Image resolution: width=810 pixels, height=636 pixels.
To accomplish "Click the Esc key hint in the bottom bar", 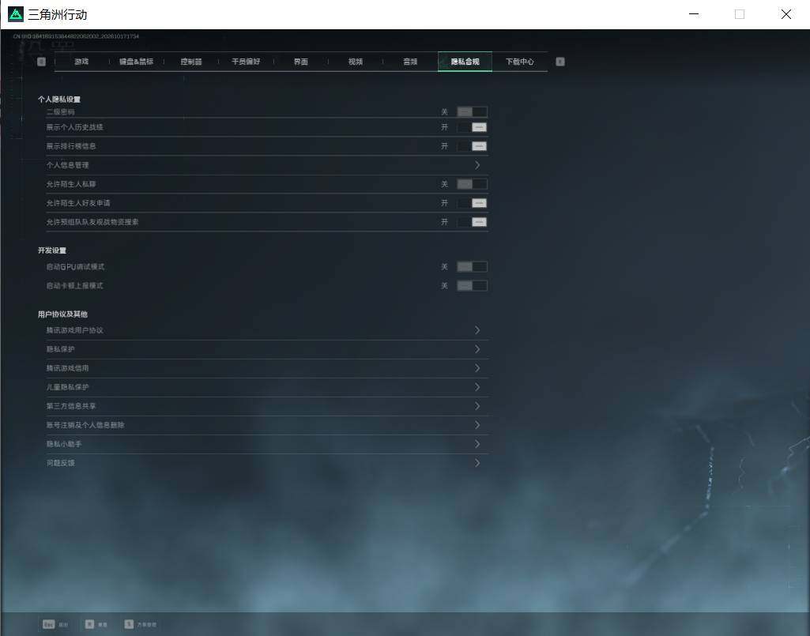I will pos(48,624).
